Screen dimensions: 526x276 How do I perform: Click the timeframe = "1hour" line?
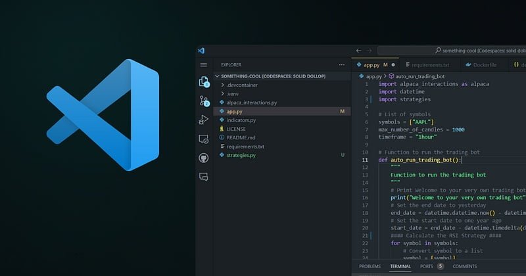[x=408, y=137]
